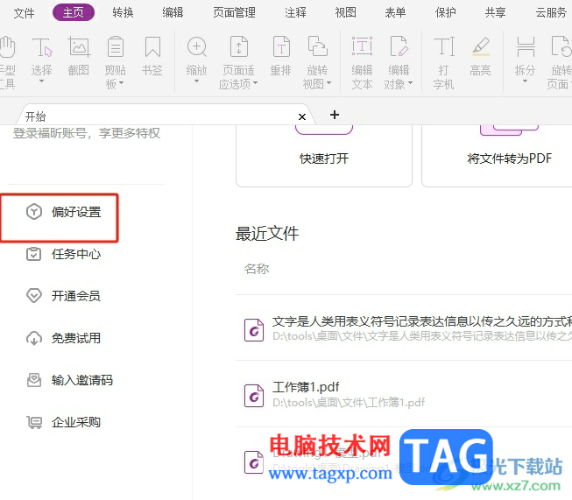This screenshot has height=500, width=572.
Task: Click the 免费试用 sidebar link
Action: (x=76, y=338)
